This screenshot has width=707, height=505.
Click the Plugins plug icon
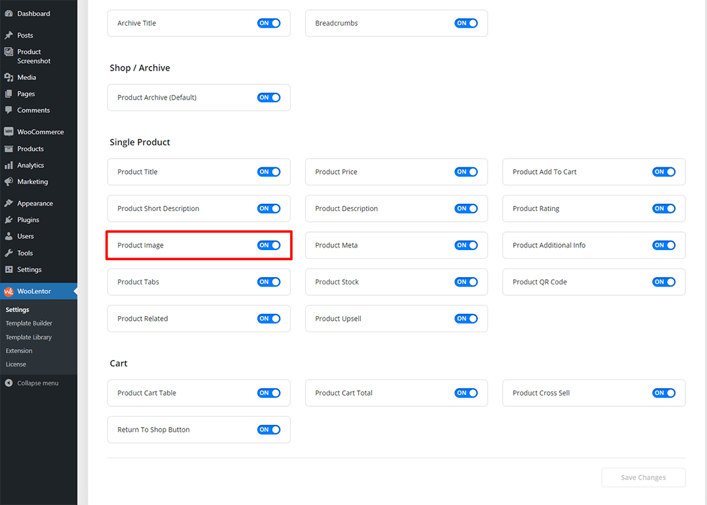click(9, 220)
